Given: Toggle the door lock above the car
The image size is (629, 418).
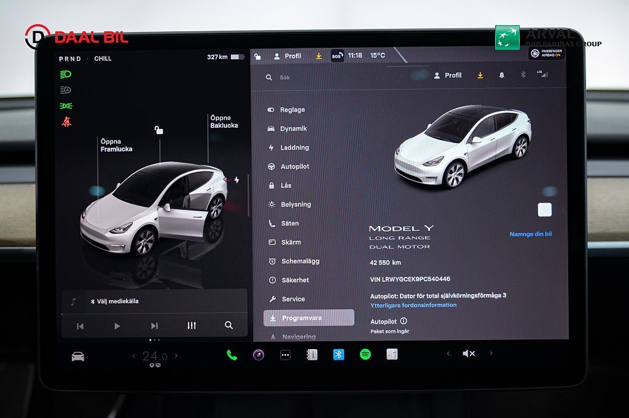Looking at the screenshot, I should (x=158, y=130).
